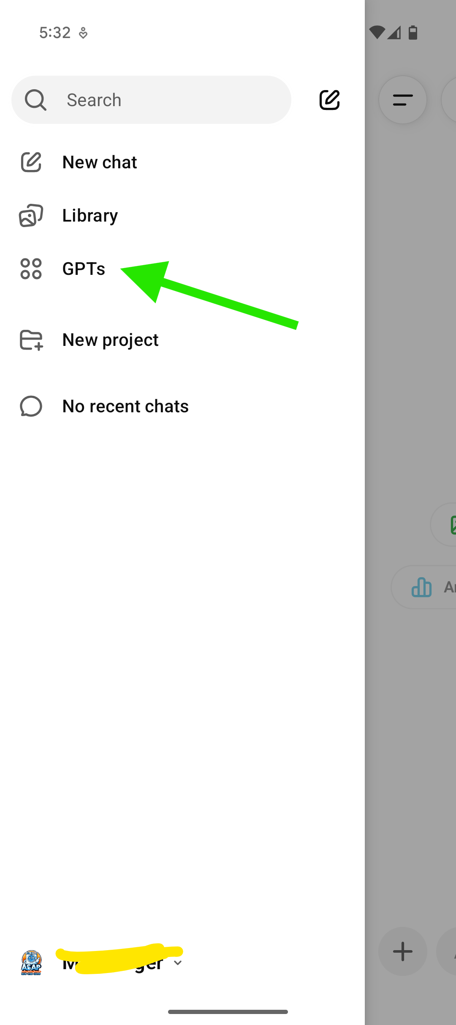Tap the ASAP profile avatar
Image resolution: width=456 pixels, height=1025 pixels.
pyautogui.click(x=31, y=963)
